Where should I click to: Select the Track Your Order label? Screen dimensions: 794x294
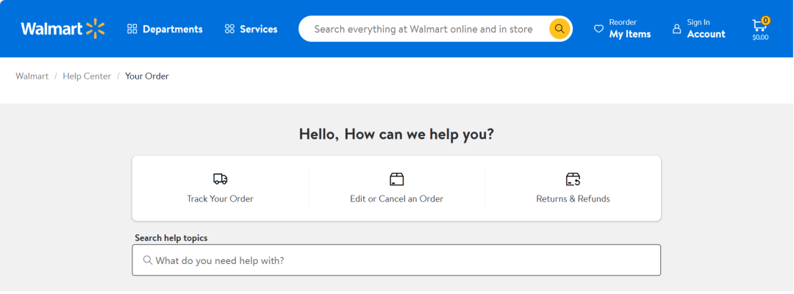(221, 198)
